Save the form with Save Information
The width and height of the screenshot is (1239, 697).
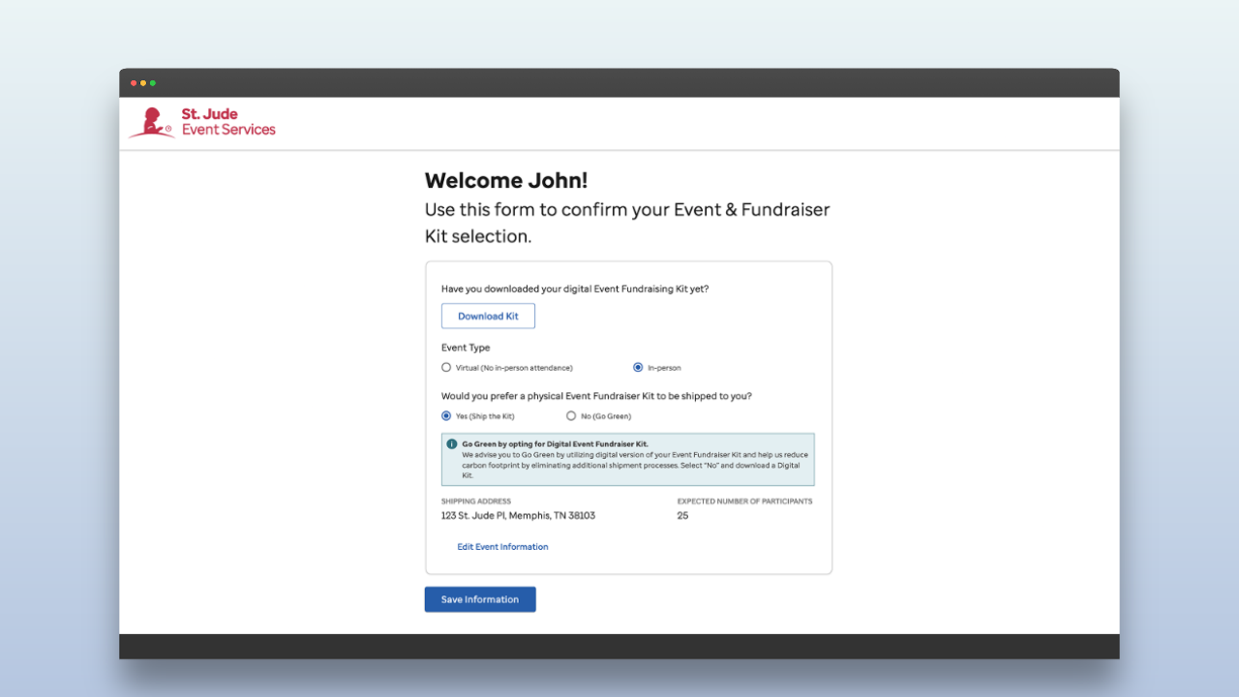[480, 599]
